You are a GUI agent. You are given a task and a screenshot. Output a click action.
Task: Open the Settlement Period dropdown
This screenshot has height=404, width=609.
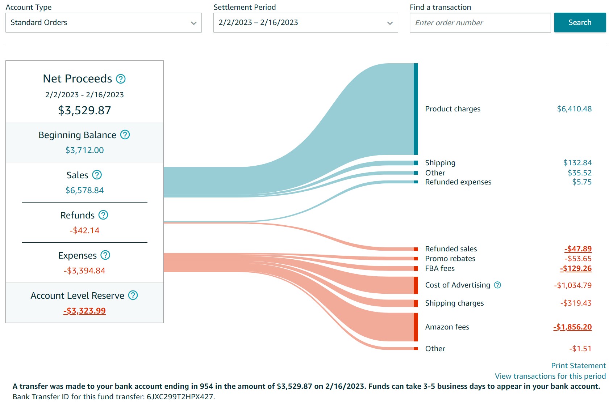tap(305, 23)
